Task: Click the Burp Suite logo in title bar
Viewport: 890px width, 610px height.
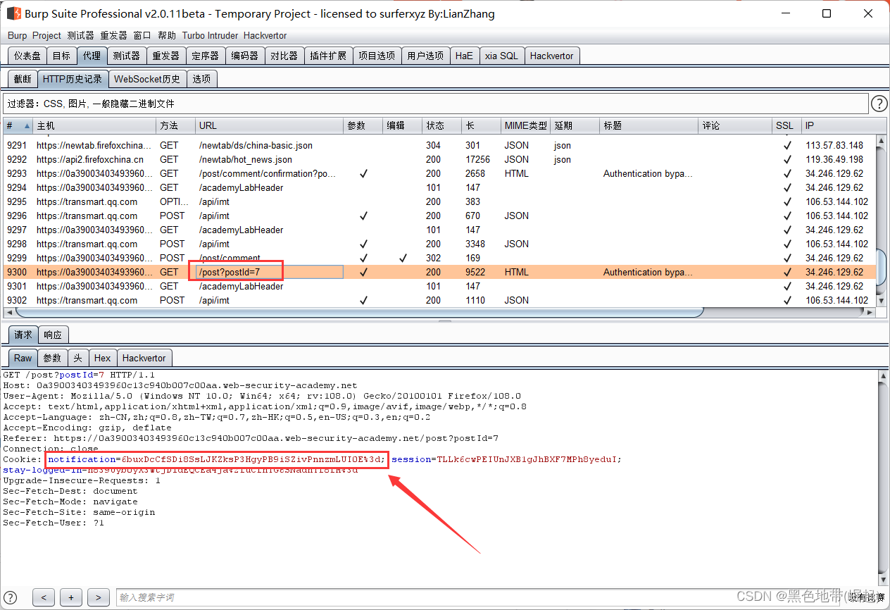Action: [x=13, y=13]
